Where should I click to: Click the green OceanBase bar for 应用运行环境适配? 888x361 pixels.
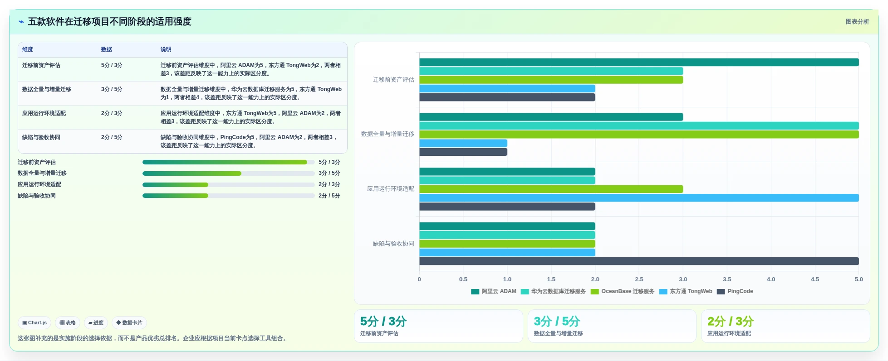coord(551,189)
